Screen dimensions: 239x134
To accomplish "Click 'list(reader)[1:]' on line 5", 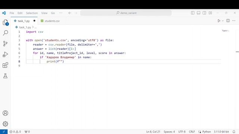I will [x=62, y=49].
